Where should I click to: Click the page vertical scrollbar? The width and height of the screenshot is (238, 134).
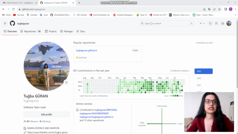237,54
